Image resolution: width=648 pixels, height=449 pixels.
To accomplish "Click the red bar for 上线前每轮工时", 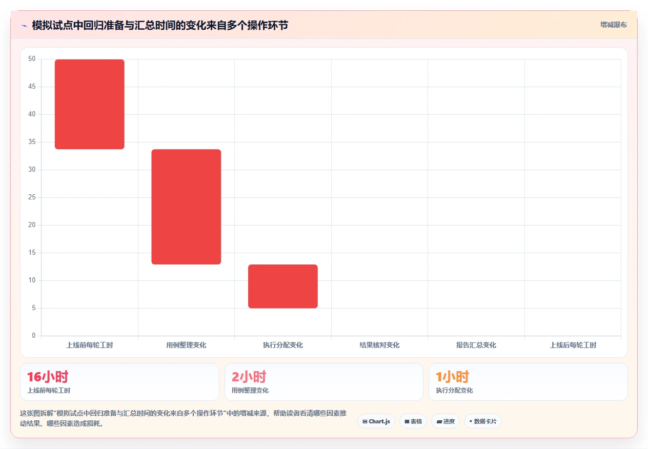I will coord(90,105).
